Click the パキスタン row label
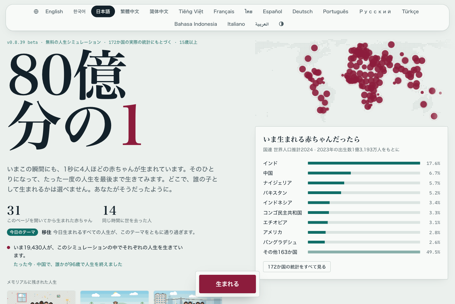The image size is (455, 304). [x=275, y=193]
